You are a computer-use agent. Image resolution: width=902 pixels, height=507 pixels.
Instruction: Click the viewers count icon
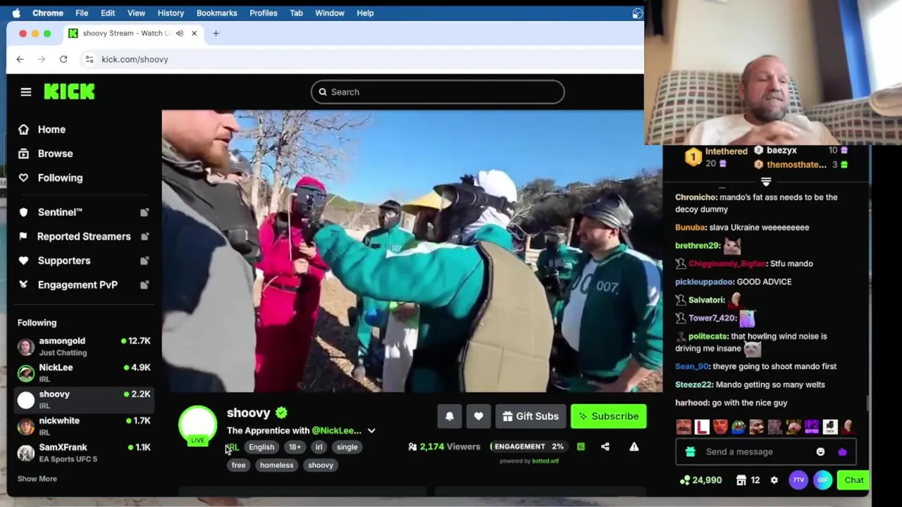coord(412,446)
